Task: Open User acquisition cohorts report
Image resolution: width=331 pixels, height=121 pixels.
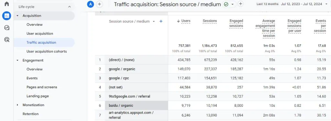Action: [47, 51]
